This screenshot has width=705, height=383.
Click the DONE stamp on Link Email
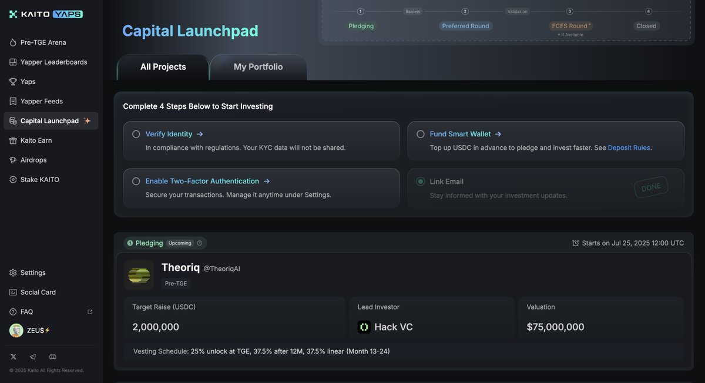(651, 187)
